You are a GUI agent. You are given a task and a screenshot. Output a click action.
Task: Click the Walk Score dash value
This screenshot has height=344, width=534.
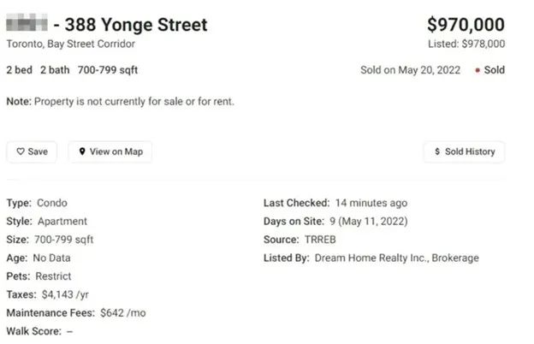pyautogui.click(x=69, y=331)
